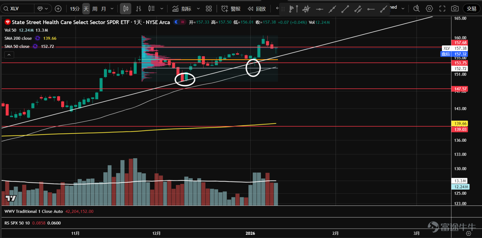Screen dimensions: 482x238
Task: Click the 12月 time axis label
Action: 156,233
